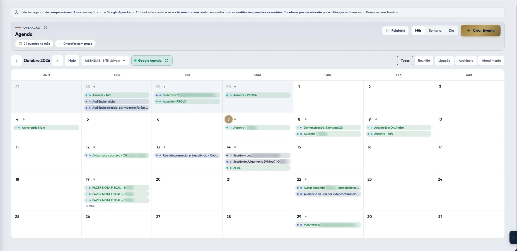Open 'Ausente - NPJ' event on day 9
The image size is (517, 251).
398,134
